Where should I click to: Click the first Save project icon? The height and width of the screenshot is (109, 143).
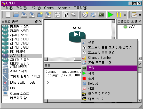click(x=24, y=15)
